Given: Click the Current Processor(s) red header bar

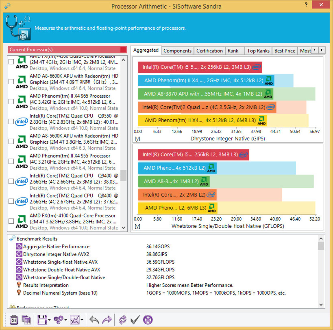Looking at the screenshot, I should pos(67,50).
